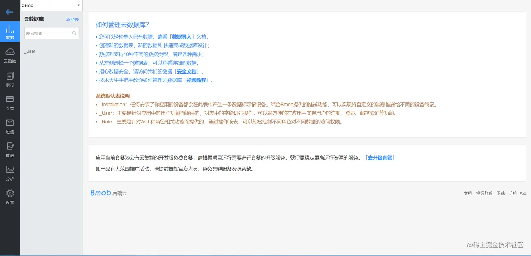This screenshot has width=531, height=256.
Task: Focus the 表名搜索 search field
Action: click(x=51, y=33)
